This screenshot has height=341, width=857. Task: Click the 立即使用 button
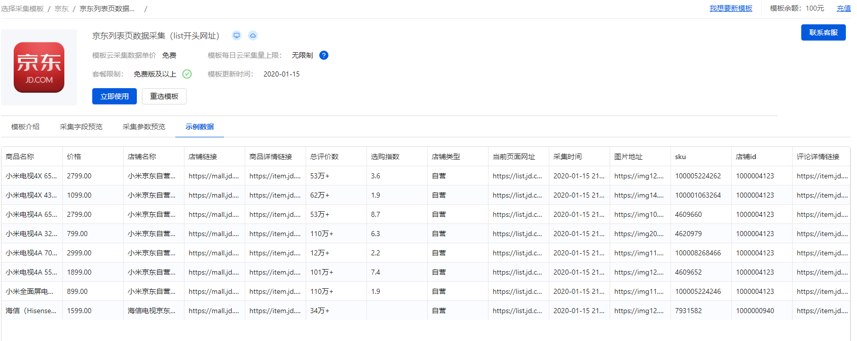click(x=115, y=96)
